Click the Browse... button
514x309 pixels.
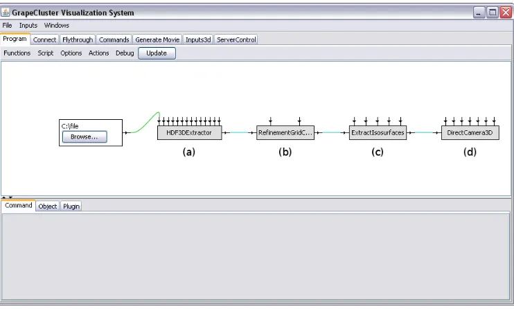(85, 136)
